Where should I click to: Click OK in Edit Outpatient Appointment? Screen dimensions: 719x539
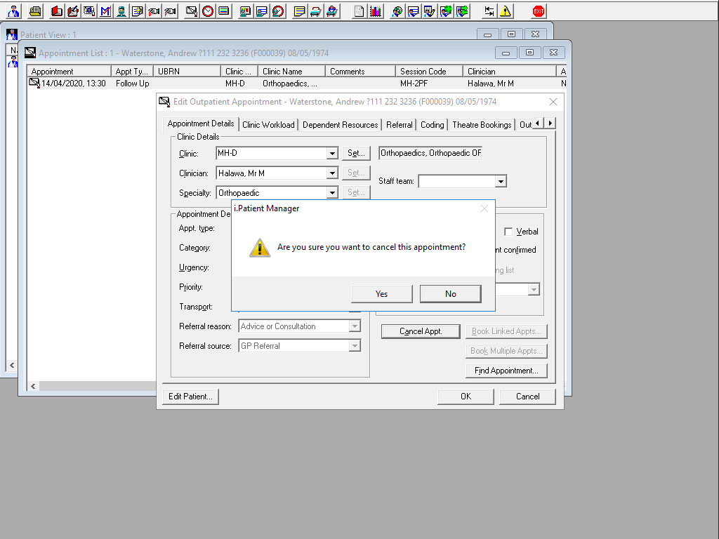tap(466, 397)
